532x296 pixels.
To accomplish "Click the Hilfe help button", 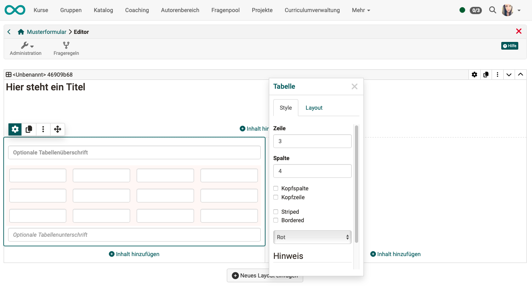I will click(x=509, y=46).
